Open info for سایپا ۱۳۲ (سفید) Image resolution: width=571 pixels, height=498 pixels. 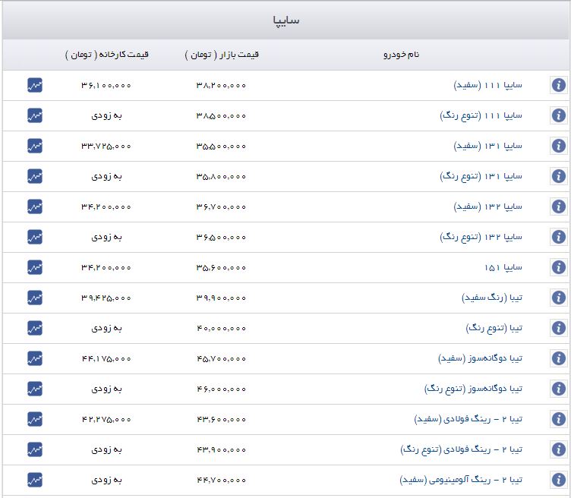pyautogui.click(x=558, y=206)
